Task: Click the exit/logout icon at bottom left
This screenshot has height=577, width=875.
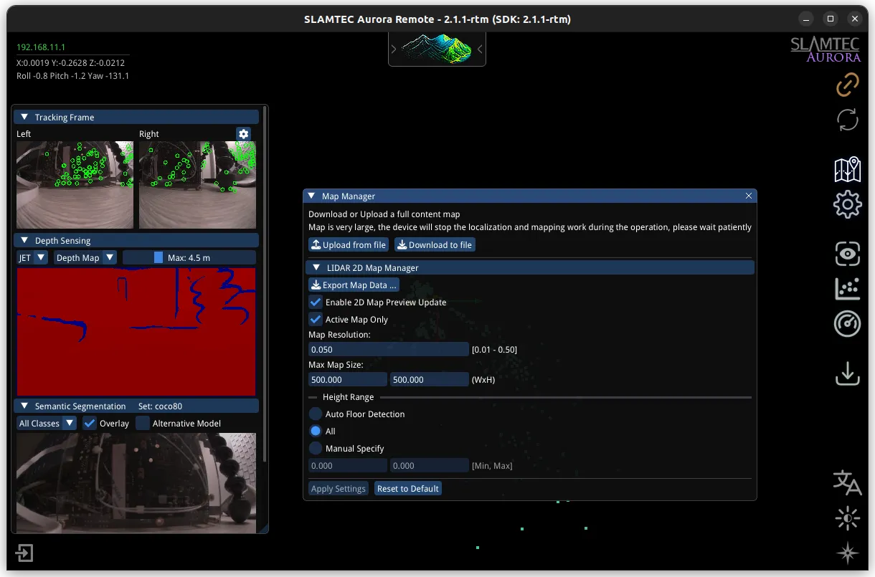Action: [24, 553]
